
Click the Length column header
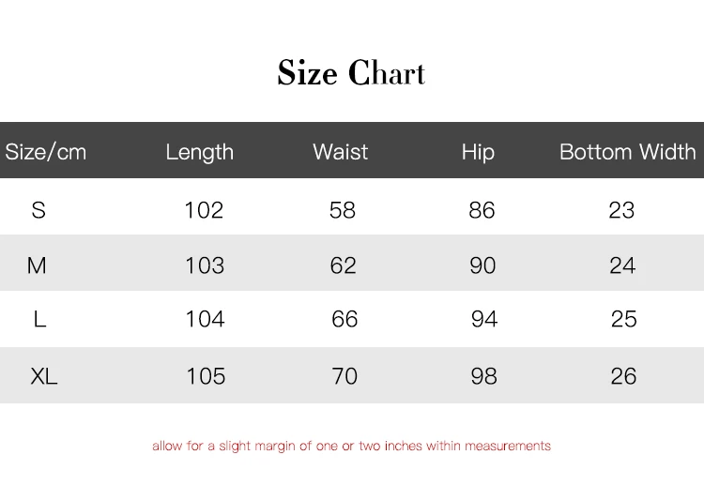point(199,152)
